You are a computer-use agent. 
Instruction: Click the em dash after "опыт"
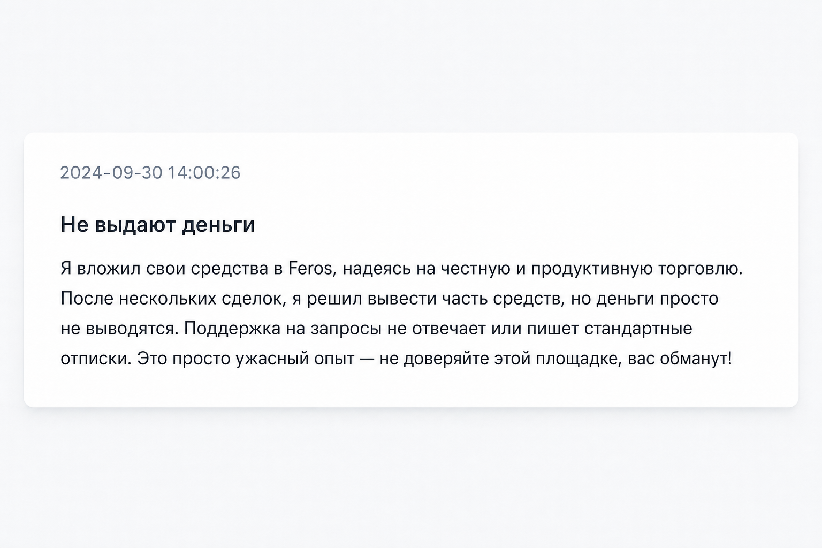click(x=367, y=358)
